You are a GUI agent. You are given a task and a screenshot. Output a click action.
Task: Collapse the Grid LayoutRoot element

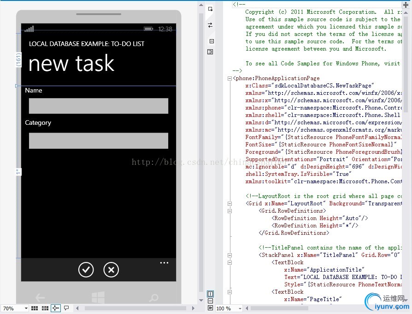230,204
